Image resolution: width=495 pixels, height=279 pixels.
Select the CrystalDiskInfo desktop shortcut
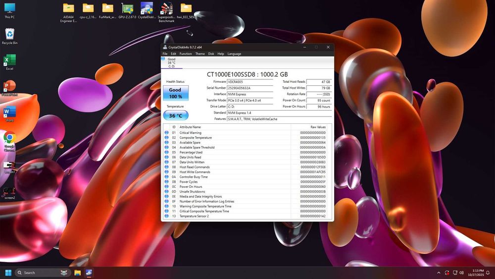click(x=147, y=10)
